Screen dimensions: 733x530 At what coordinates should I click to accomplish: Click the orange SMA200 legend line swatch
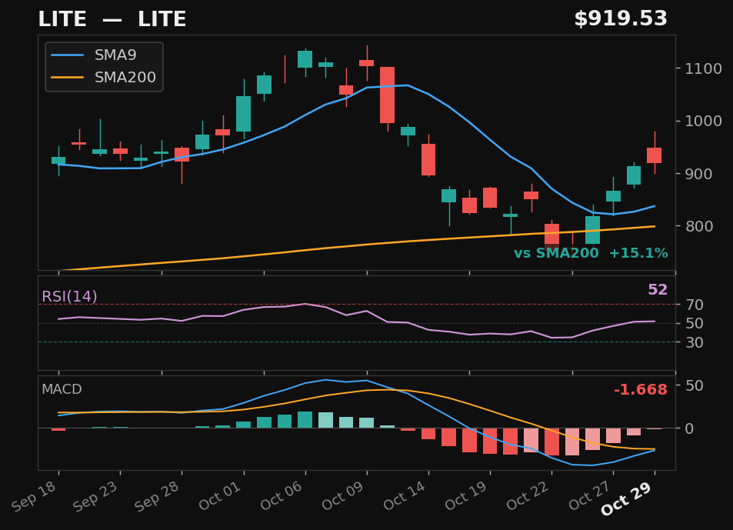point(68,77)
